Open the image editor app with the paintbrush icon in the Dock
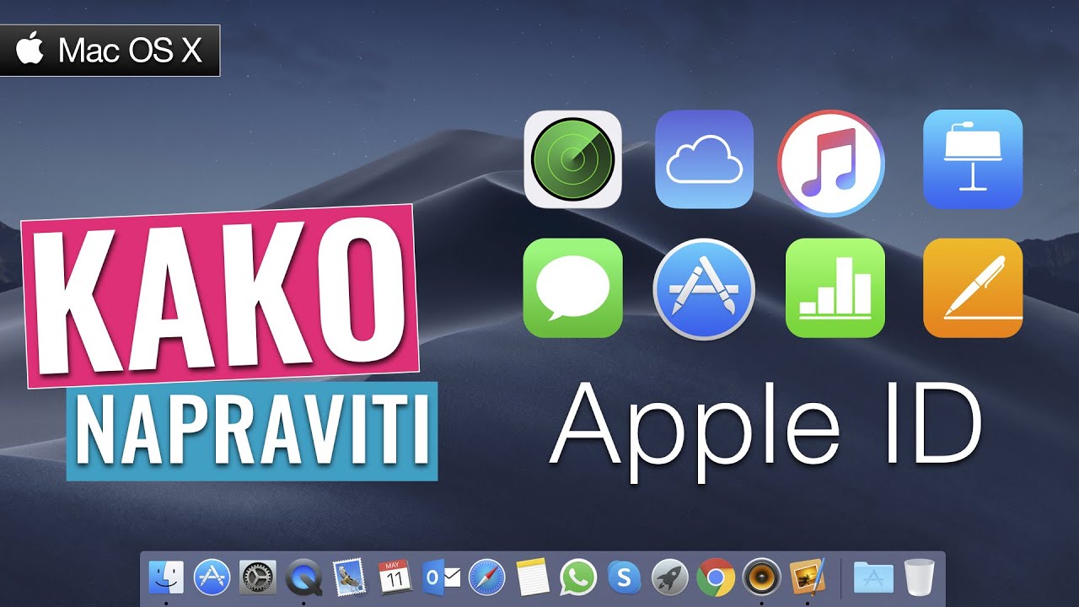 [807, 577]
